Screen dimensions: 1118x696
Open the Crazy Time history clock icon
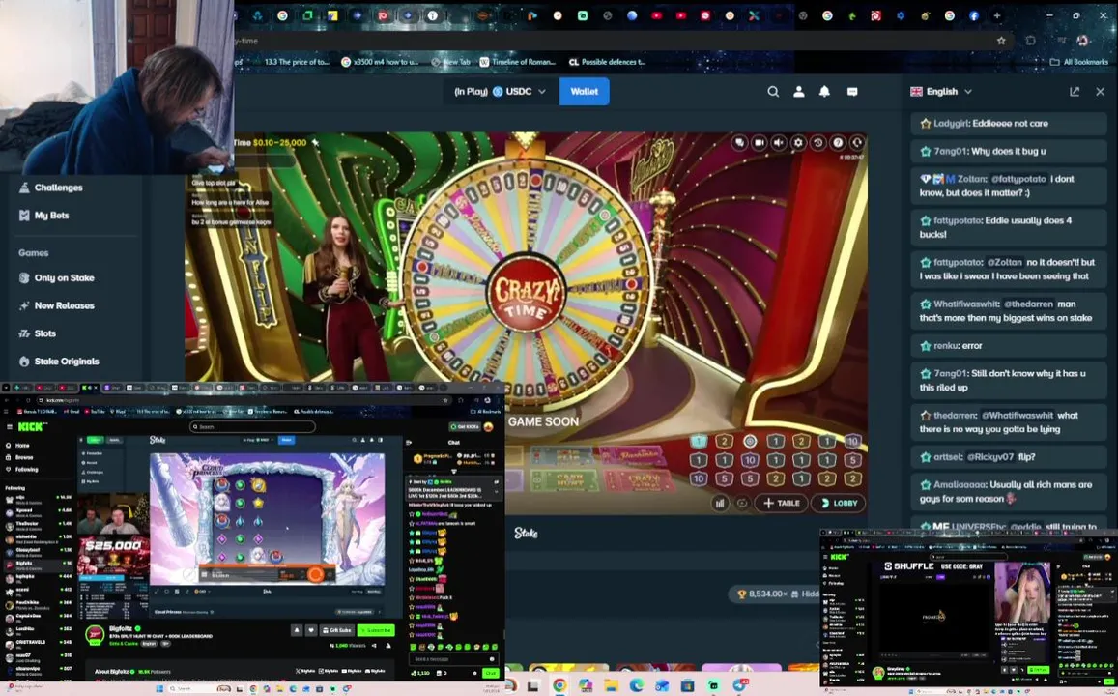click(817, 143)
